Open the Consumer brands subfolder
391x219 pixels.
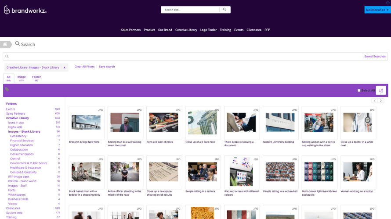(22, 154)
